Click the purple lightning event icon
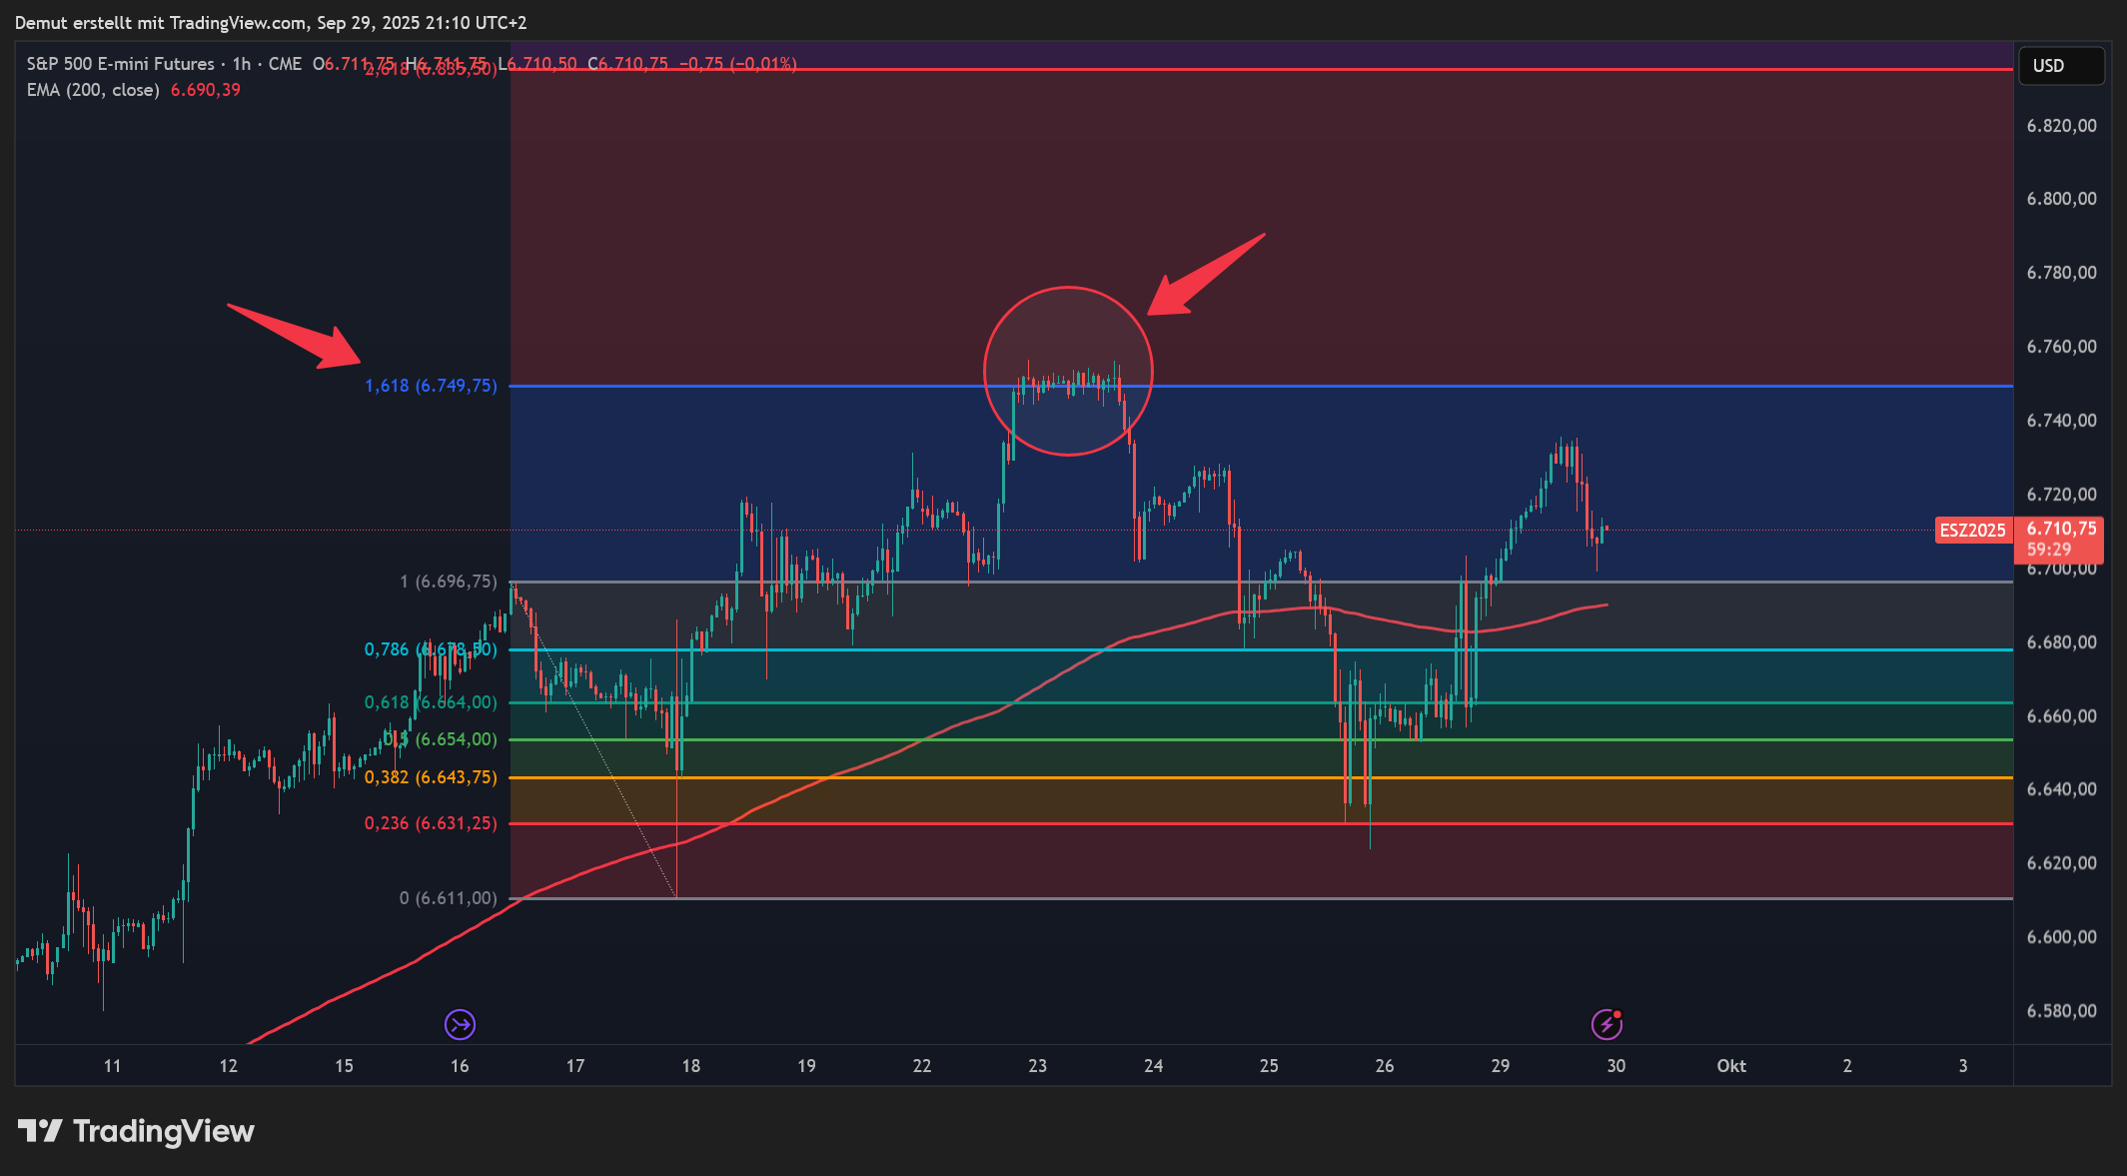The width and height of the screenshot is (2127, 1176). 1605,1024
